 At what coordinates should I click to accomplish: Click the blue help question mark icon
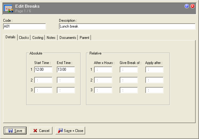pos(187,6)
